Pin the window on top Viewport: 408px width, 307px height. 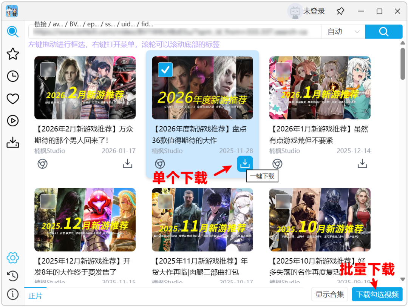point(340,11)
